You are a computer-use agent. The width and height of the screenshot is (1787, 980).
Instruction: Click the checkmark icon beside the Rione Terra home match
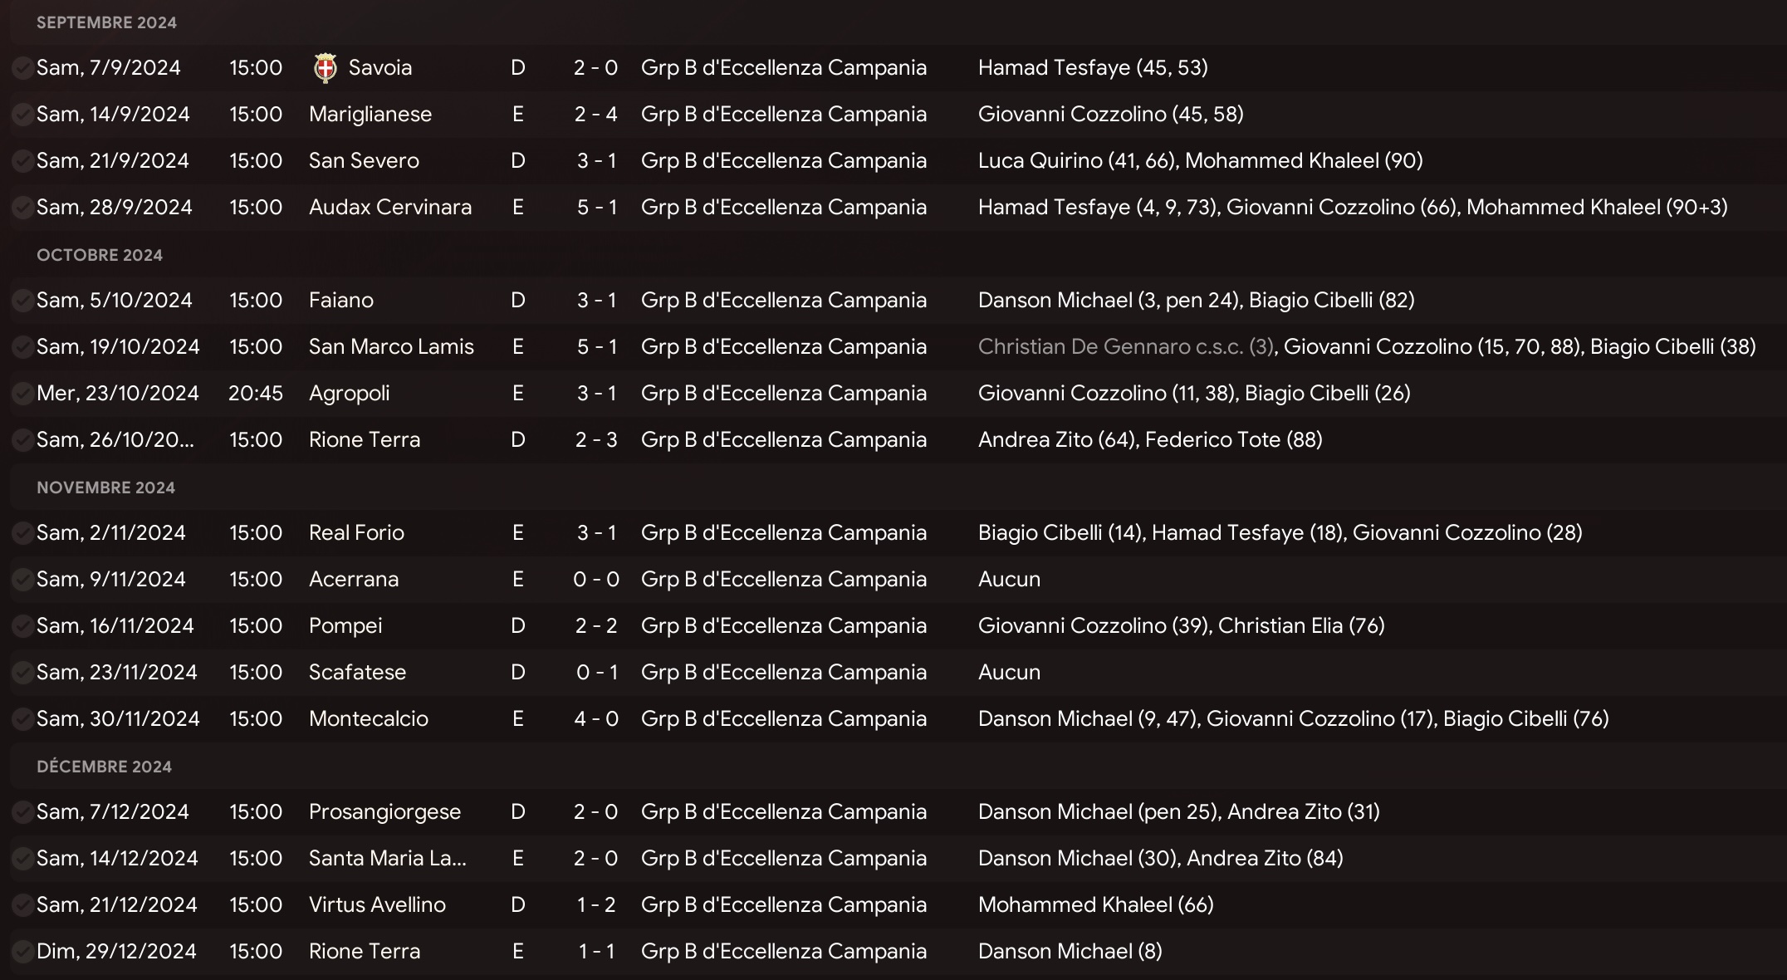[x=22, y=440]
